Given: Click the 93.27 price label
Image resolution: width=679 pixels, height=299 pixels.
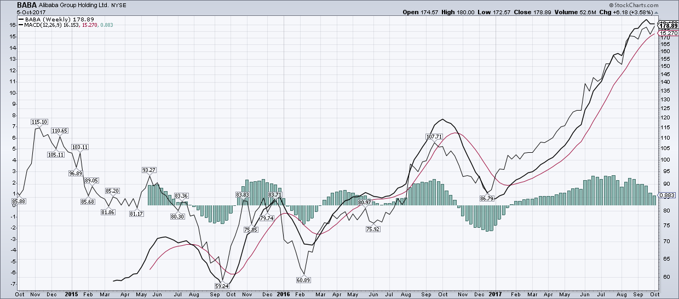Looking at the screenshot, I should click(x=149, y=169).
